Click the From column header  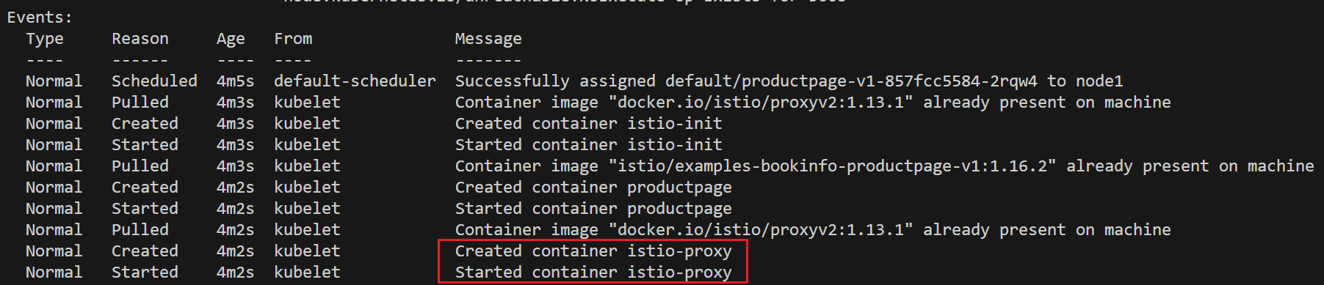click(293, 39)
